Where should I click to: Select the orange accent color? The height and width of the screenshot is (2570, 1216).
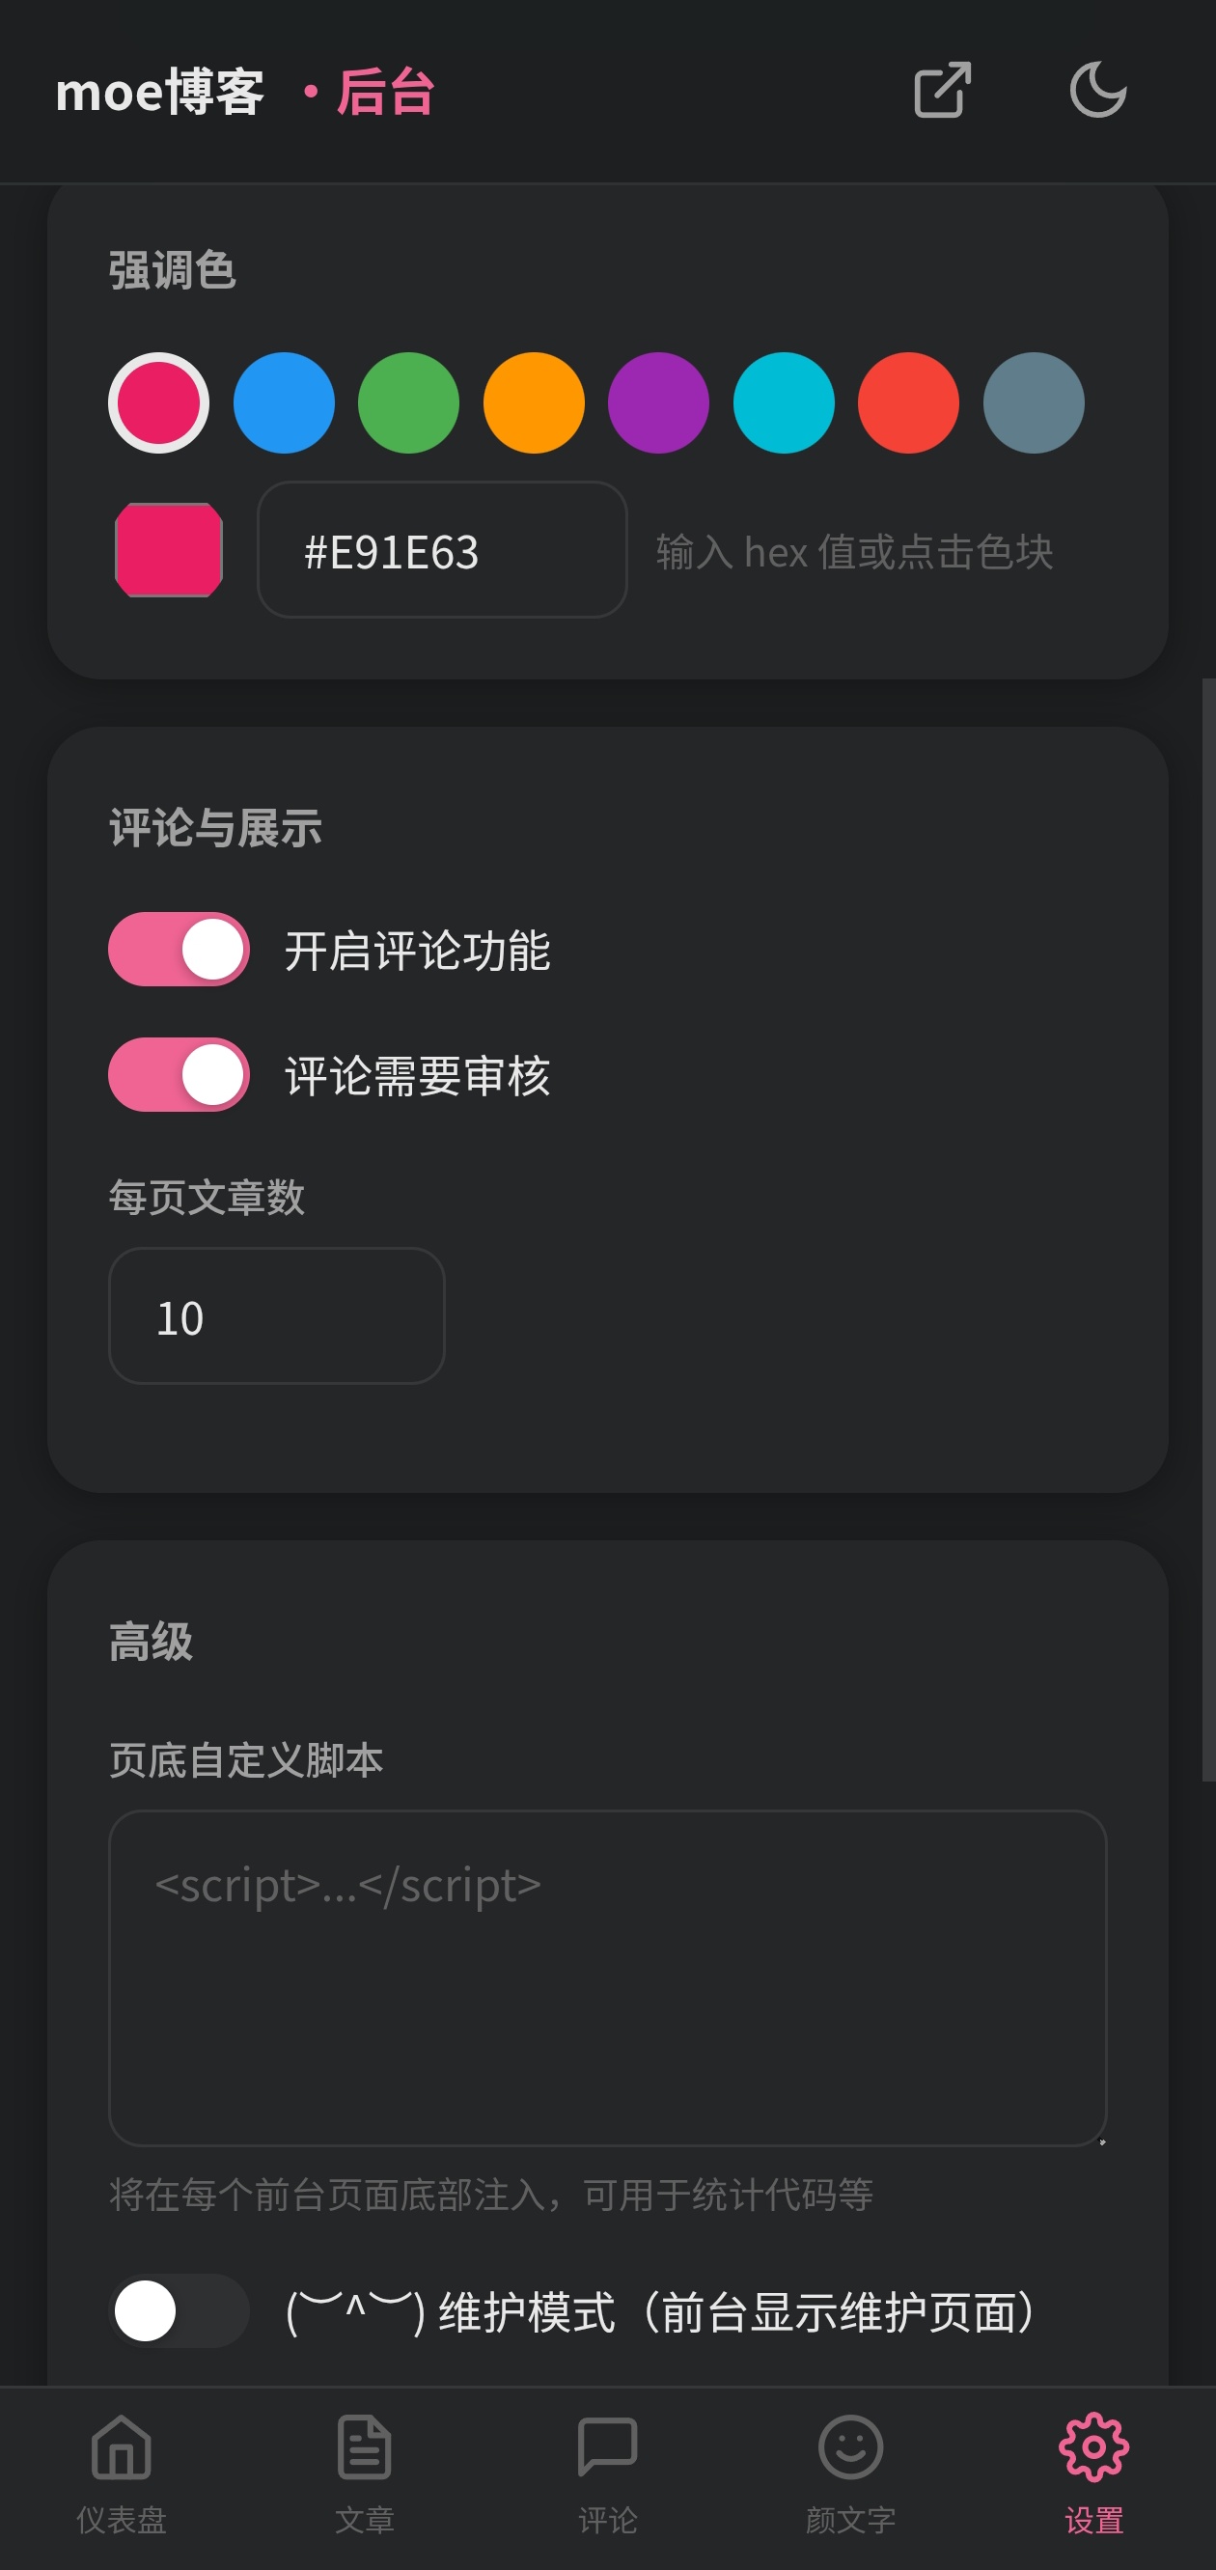click(x=534, y=403)
